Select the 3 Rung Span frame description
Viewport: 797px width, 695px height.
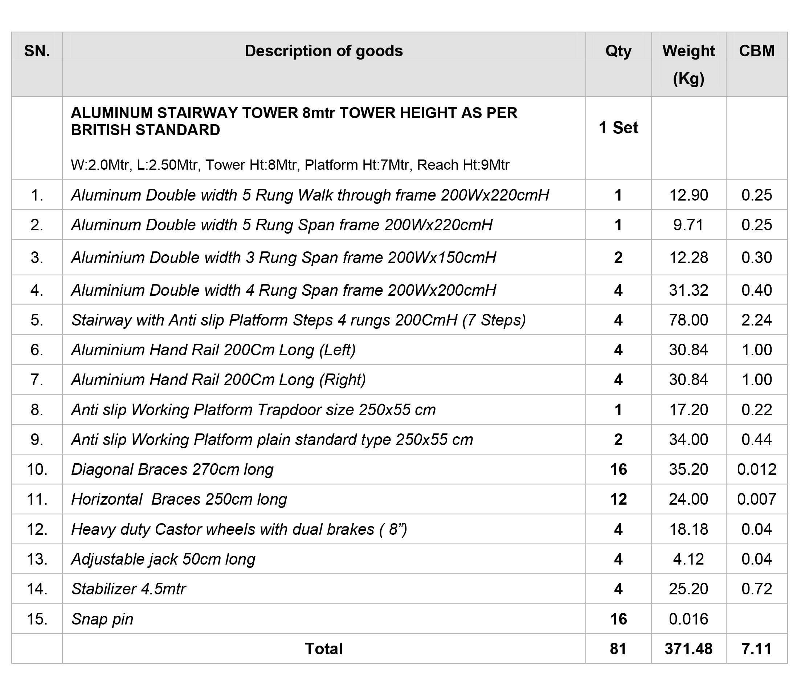click(x=283, y=258)
